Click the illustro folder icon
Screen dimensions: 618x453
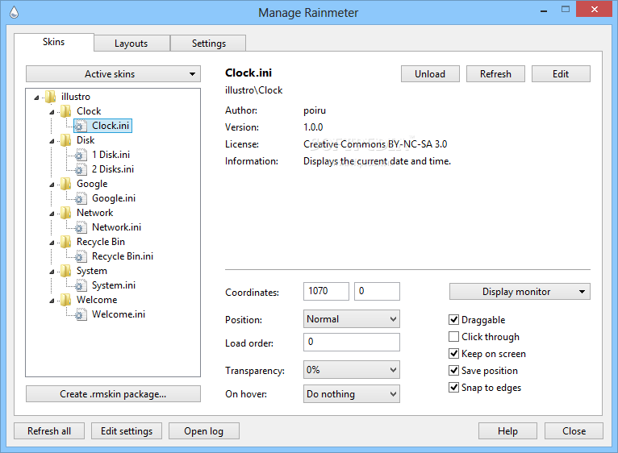(x=51, y=97)
